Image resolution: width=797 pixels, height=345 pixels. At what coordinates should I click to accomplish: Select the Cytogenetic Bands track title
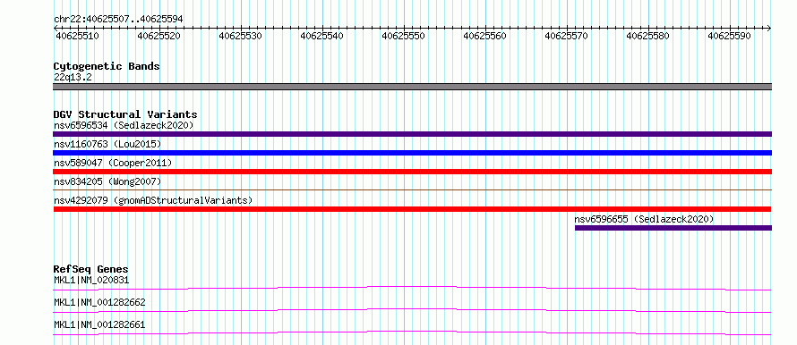click(107, 66)
